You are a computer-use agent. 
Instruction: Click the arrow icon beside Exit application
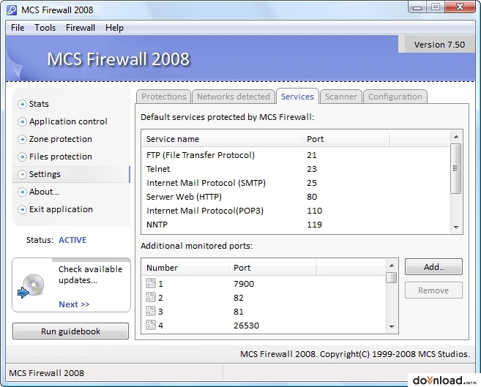tap(22, 209)
